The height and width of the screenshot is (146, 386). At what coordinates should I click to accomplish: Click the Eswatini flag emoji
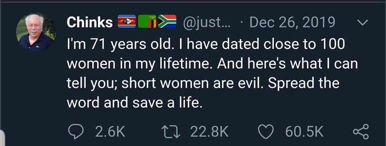click(127, 21)
